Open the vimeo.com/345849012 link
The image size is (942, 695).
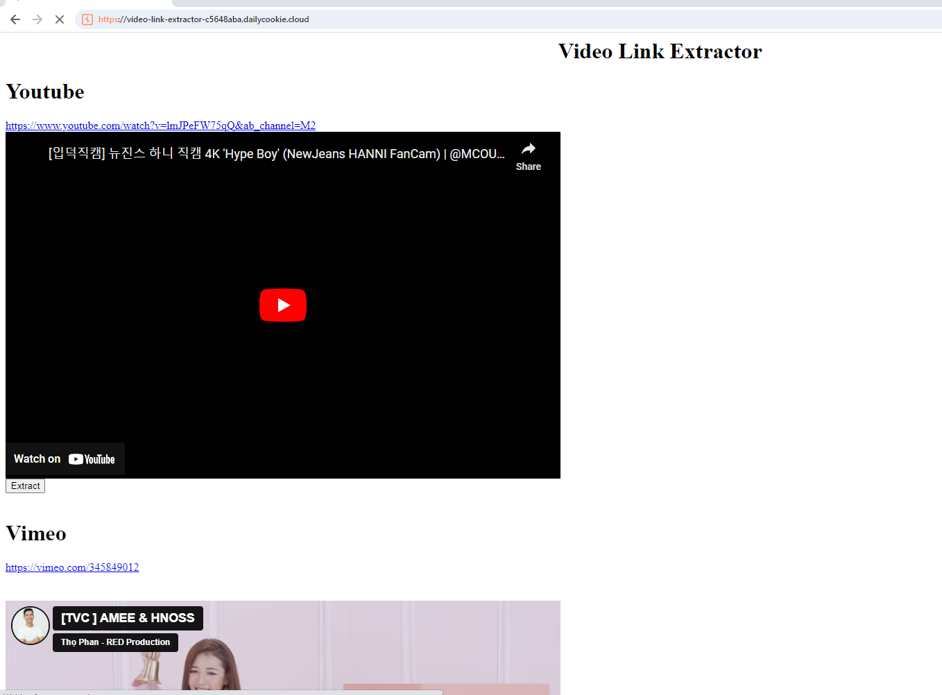pyautogui.click(x=72, y=567)
